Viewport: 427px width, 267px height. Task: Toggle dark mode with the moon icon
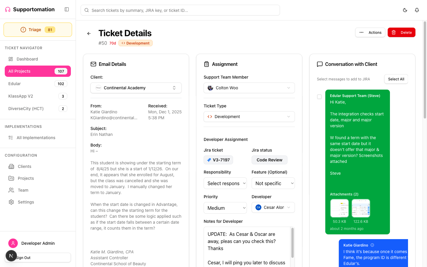(405, 10)
